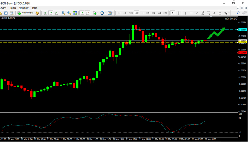The height and width of the screenshot is (142, 248).
Task: Zoom out of the chart
Action: point(69,13)
